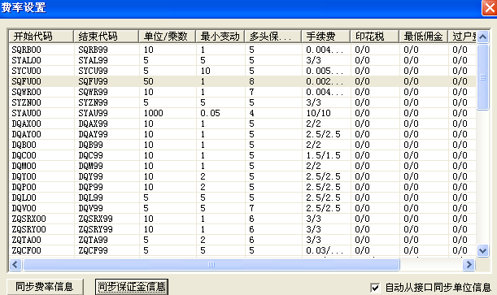
Task: Select the DQP00 row
Action: 242,187
